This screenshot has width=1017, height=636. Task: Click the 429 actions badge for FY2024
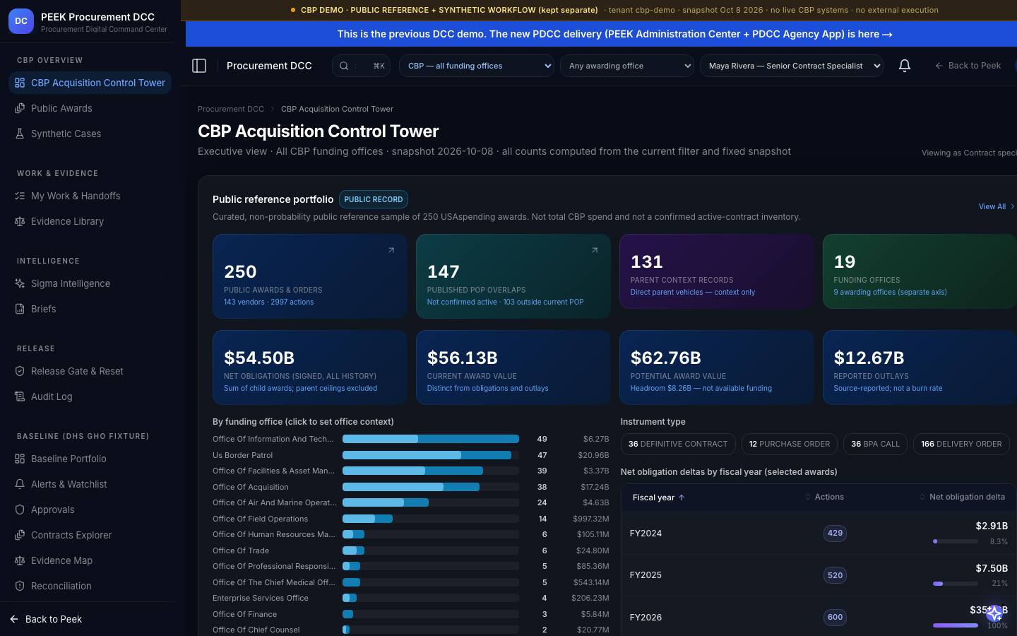click(x=835, y=533)
